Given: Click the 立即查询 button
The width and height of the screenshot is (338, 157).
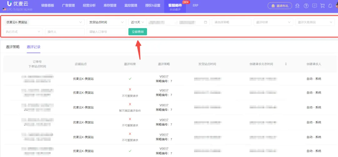Looking at the screenshot, I should pos(137,31).
